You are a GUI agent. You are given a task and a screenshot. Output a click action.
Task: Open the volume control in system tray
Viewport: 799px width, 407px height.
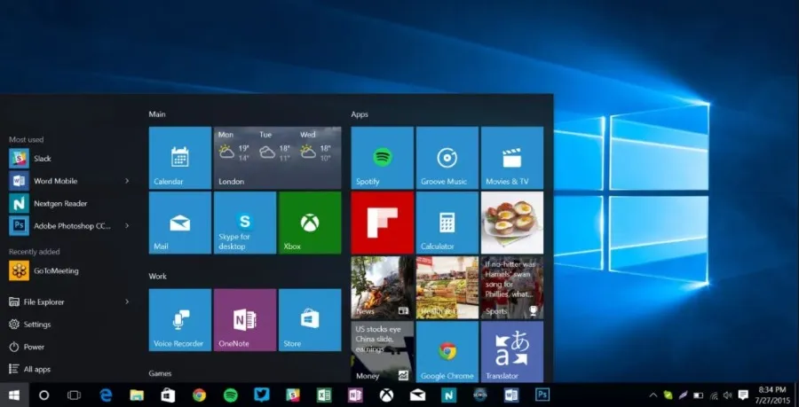728,395
